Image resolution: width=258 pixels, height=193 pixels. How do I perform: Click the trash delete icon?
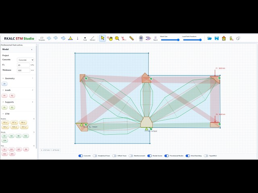231,39
